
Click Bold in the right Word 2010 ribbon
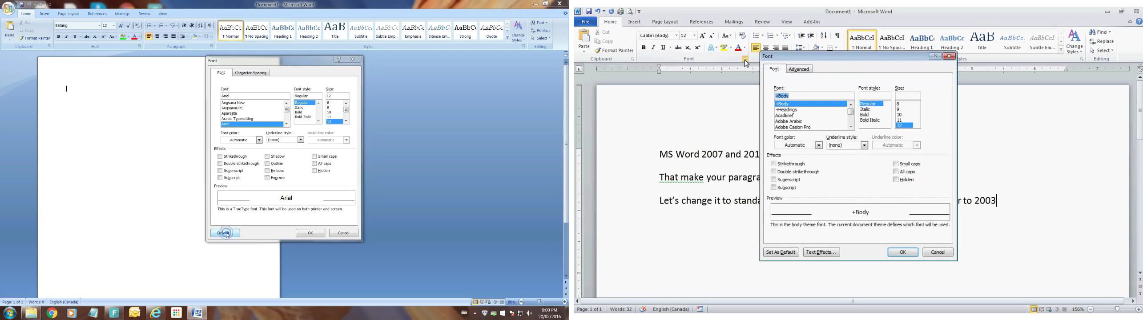tap(644, 48)
